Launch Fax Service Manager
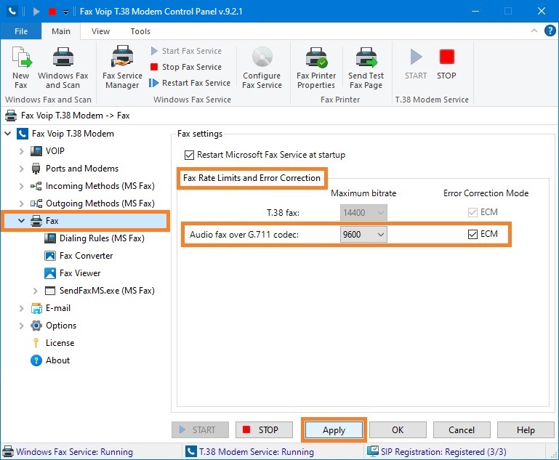This screenshot has width=559, height=460. [x=122, y=68]
